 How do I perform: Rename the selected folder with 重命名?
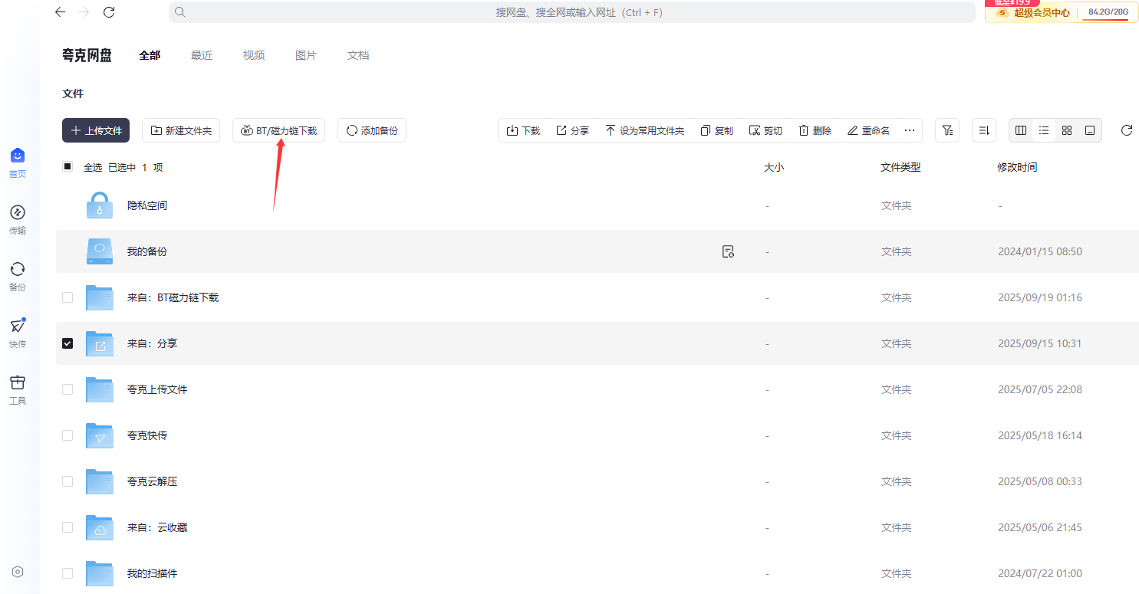point(868,131)
